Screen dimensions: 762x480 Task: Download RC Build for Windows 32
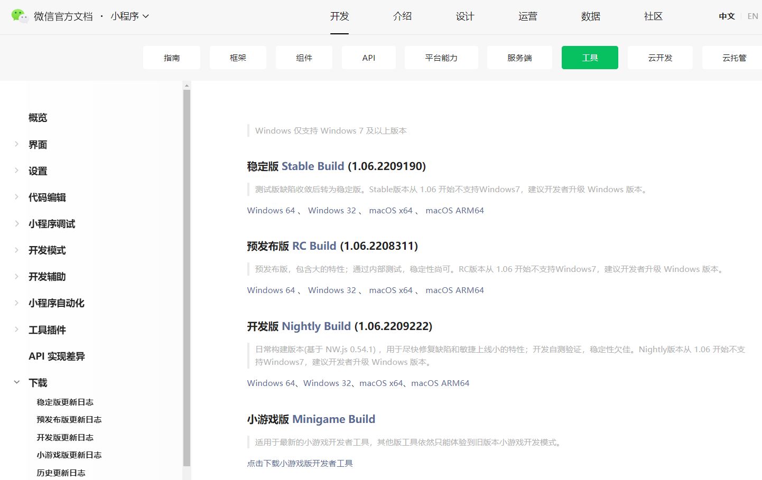tap(332, 290)
